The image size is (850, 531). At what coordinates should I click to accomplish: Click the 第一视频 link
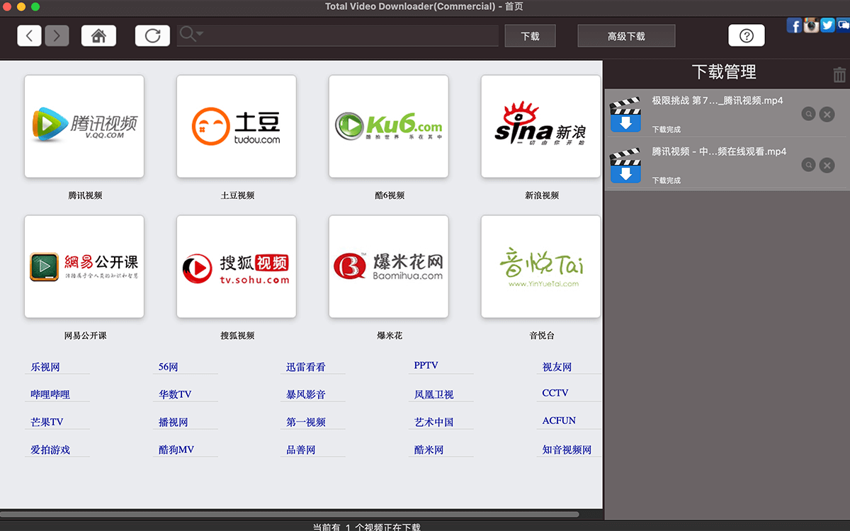[306, 422]
